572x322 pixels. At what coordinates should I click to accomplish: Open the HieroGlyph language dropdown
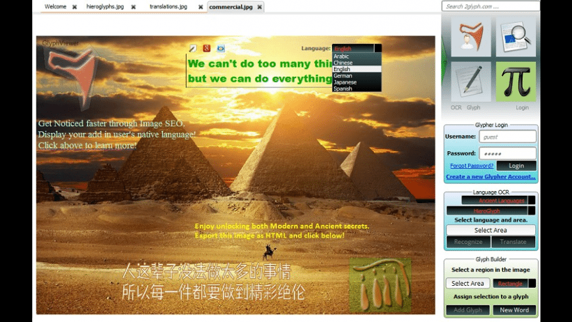(x=490, y=211)
